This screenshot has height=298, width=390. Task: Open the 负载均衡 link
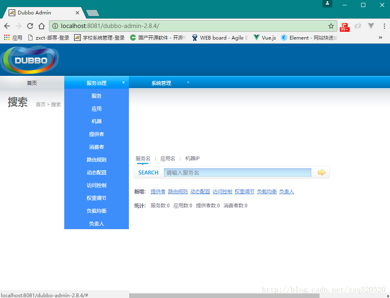(x=266, y=191)
